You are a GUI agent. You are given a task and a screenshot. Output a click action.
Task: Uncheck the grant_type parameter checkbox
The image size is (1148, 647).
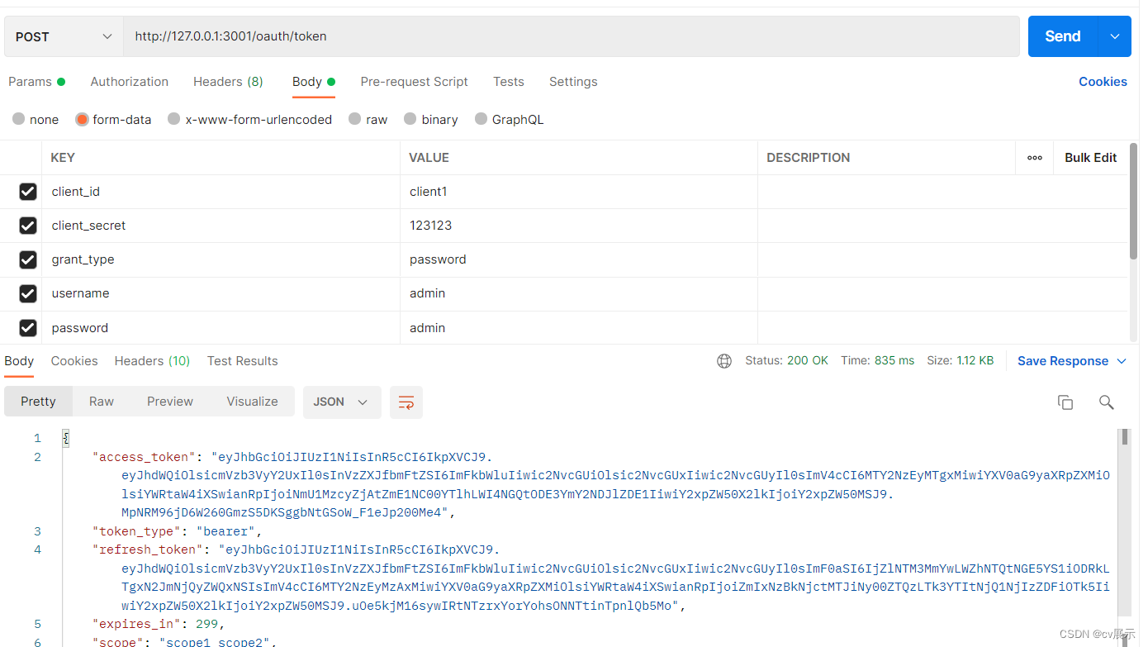[x=28, y=259]
